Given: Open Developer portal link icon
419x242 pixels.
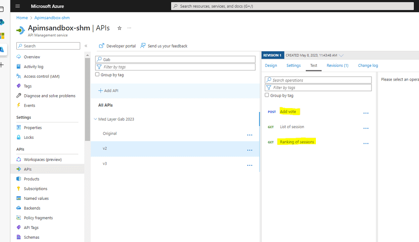Looking at the screenshot, I should [101, 46].
